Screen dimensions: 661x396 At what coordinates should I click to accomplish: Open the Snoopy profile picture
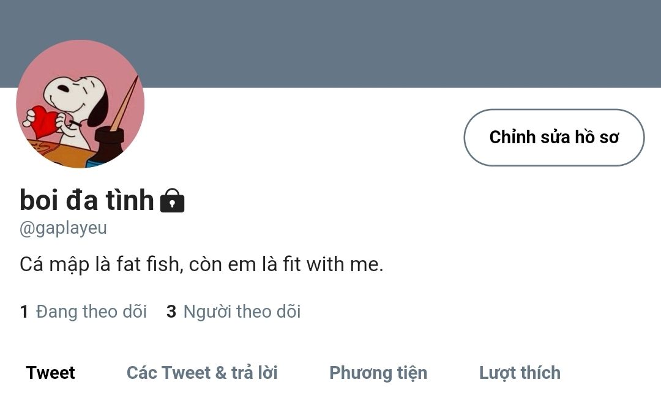click(80, 104)
